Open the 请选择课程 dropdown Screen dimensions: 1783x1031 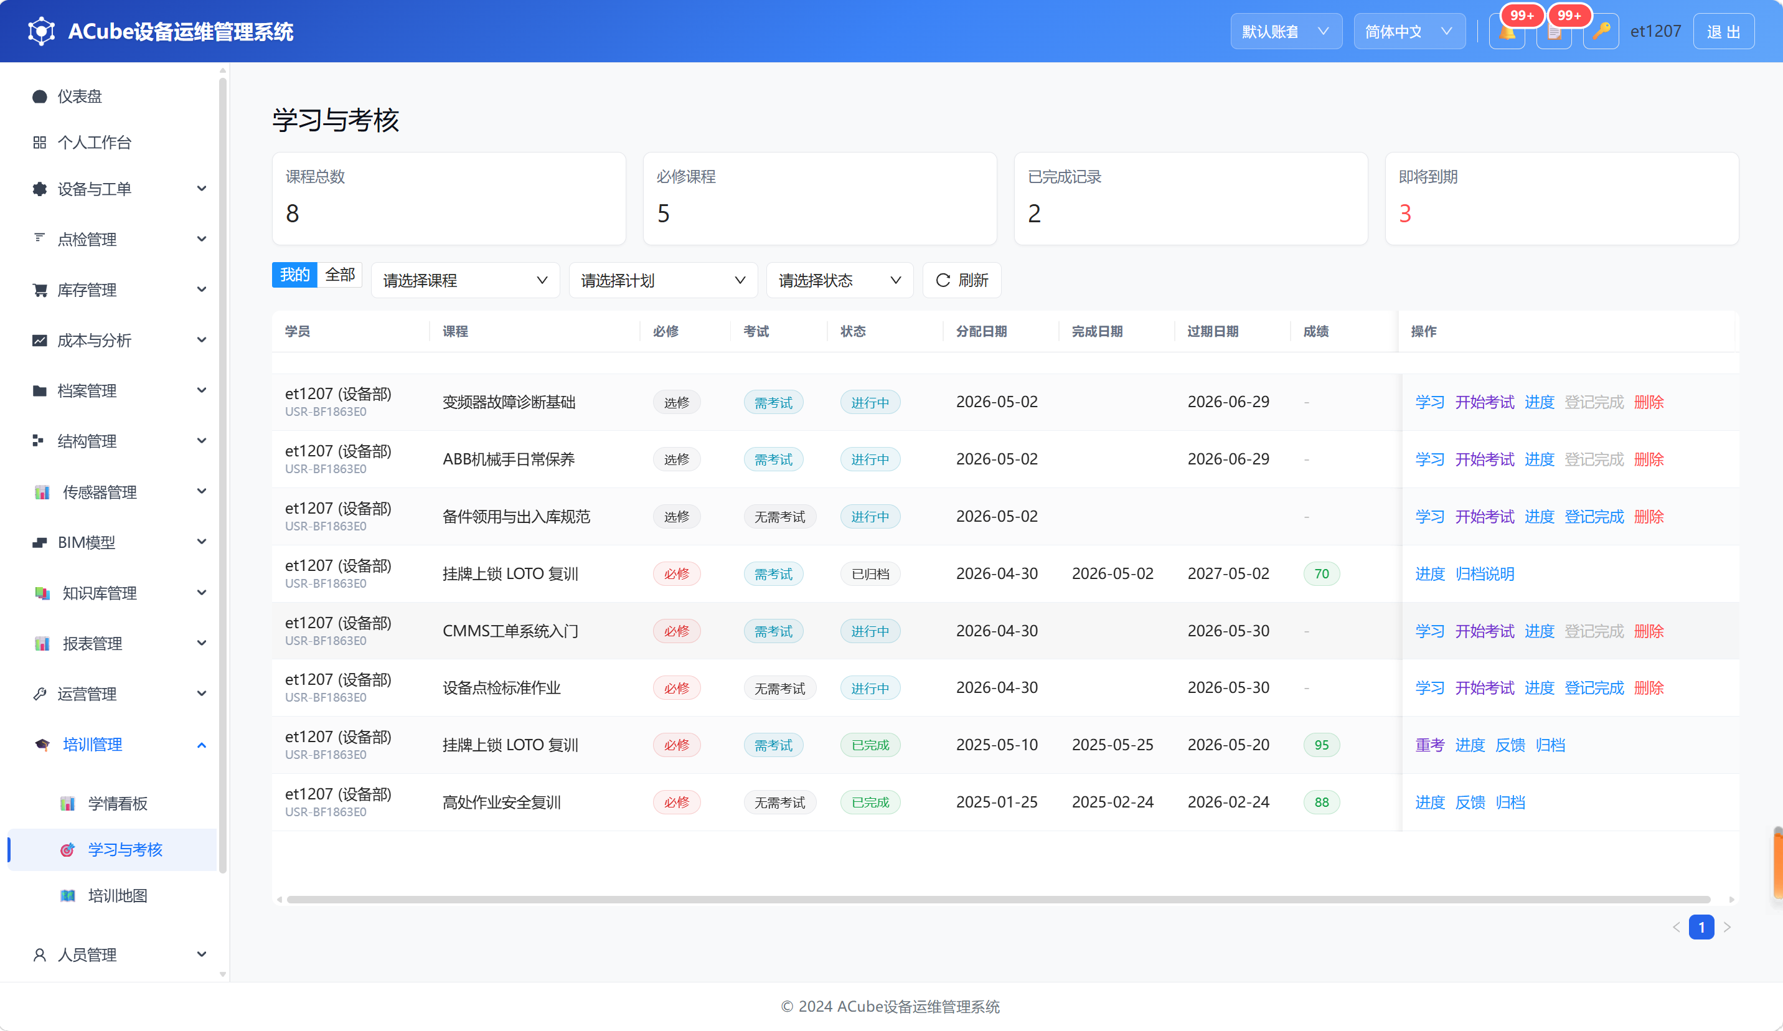pos(465,280)
